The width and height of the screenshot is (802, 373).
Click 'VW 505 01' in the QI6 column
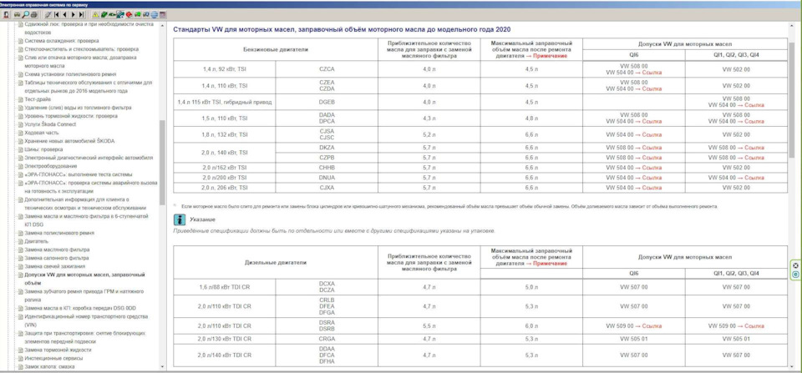pyautogui.click(x=634, y=338)
